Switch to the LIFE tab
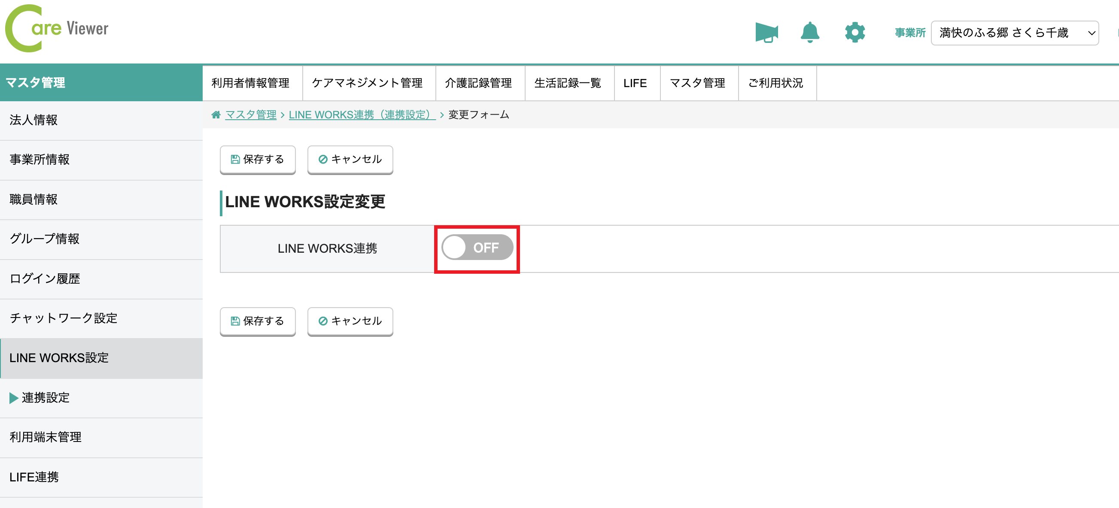1119x508 pixels. [636, 83]
